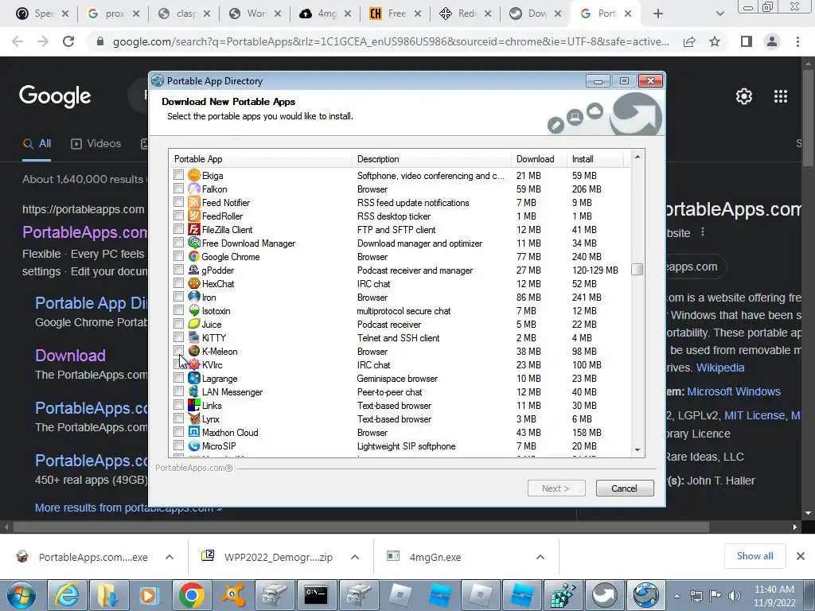The height and width of the screenshot is (611, 815).
Task: Click the LAN Messenger icon
Action: pos(194,391)
